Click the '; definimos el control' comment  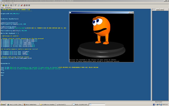pyautogui.click(x=10, y=36)
